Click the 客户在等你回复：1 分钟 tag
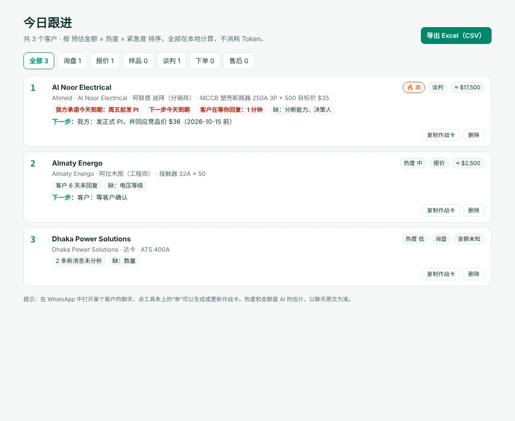 pyautogui.click(x=231, y=109)
